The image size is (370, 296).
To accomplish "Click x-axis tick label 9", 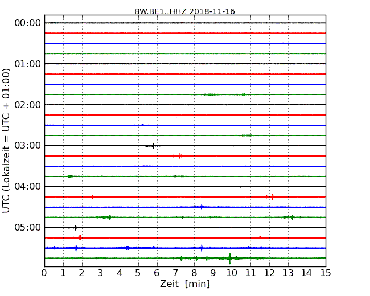I will [213, 273].
